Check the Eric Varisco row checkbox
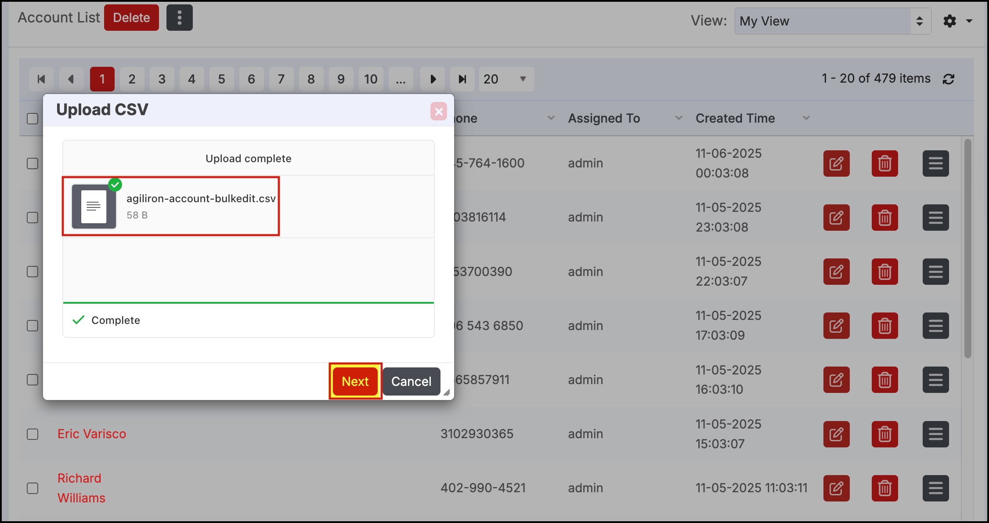989x523 pixels. pyautogui.click(x=32, y=434)
